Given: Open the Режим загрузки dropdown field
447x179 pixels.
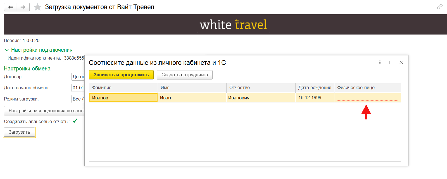Looking at the screenshot, I should pyautogui.click(x=78, y=99).
